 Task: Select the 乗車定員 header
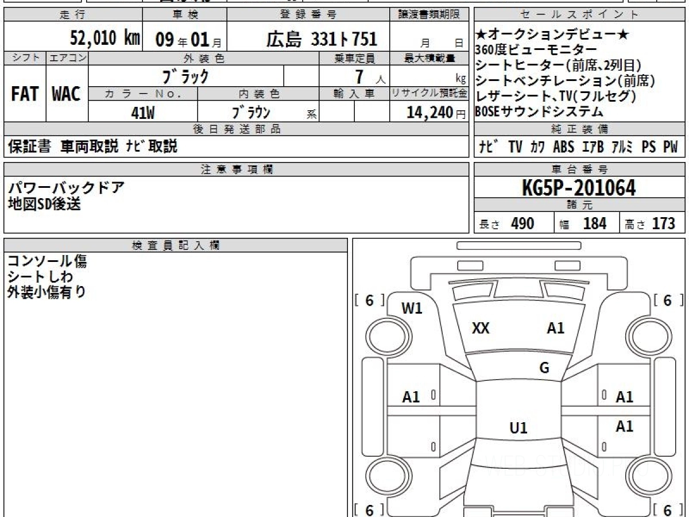(x=354, y=58)
